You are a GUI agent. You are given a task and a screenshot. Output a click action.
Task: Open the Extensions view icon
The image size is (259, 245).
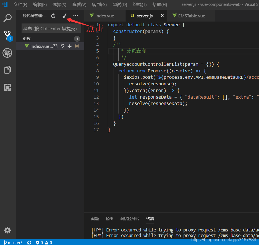tap(7, 87)
